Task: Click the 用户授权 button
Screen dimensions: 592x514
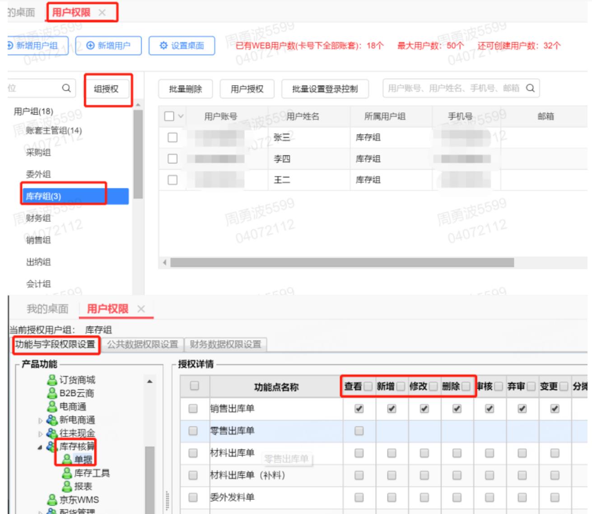Action: (247, 89)
